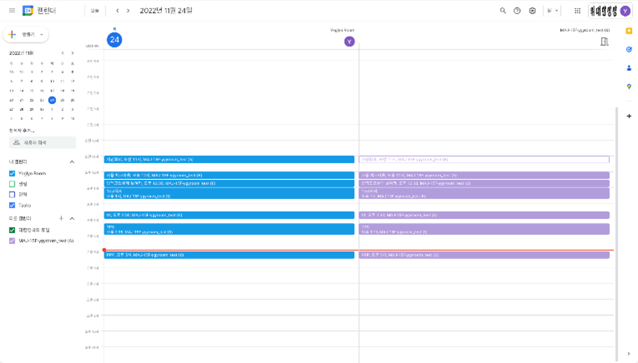
Task: Open blue ttt 2:30pm event
Action: 229,215
